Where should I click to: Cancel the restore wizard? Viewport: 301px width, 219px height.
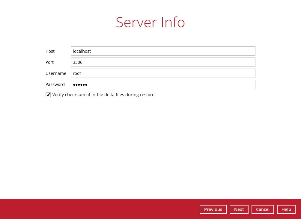point(262,209)
